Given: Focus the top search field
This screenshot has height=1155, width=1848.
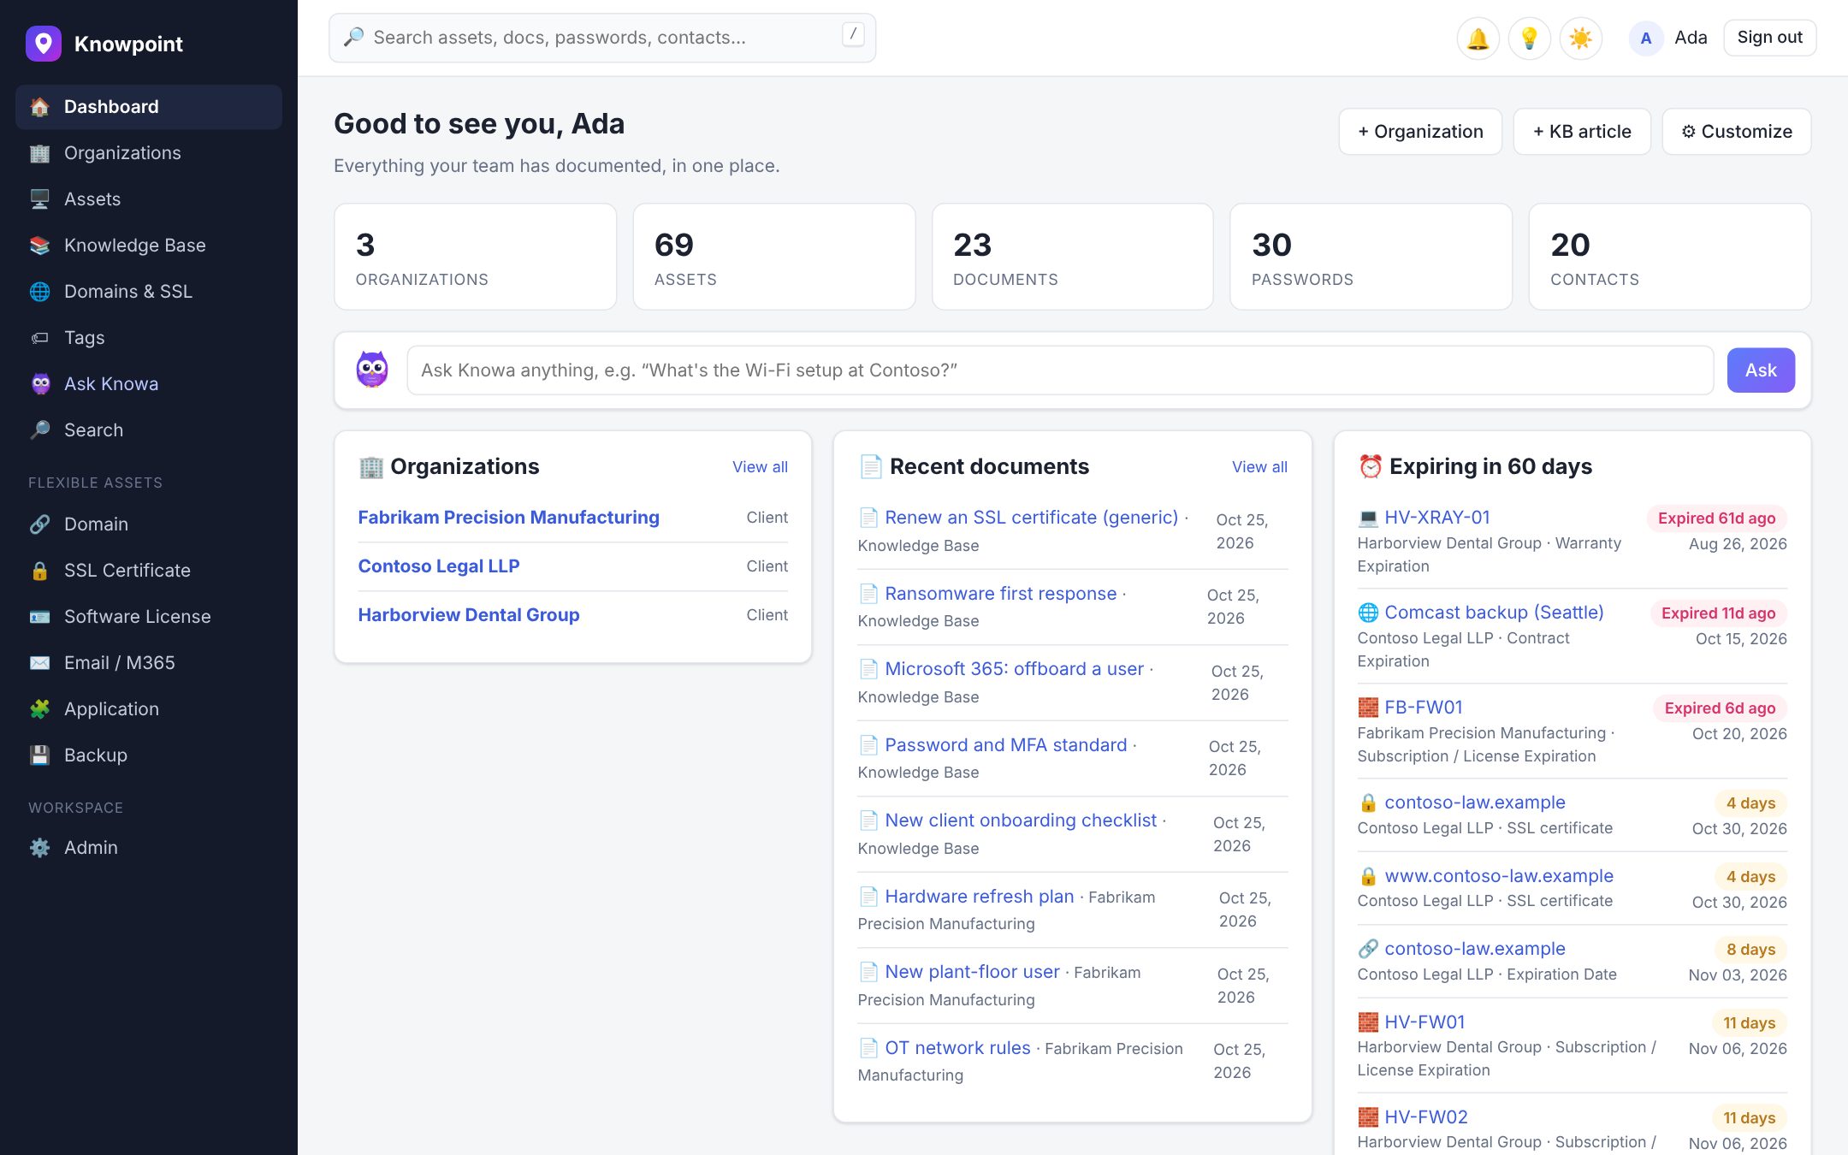Looking at the screenshot, I should (x=602, y=38).
